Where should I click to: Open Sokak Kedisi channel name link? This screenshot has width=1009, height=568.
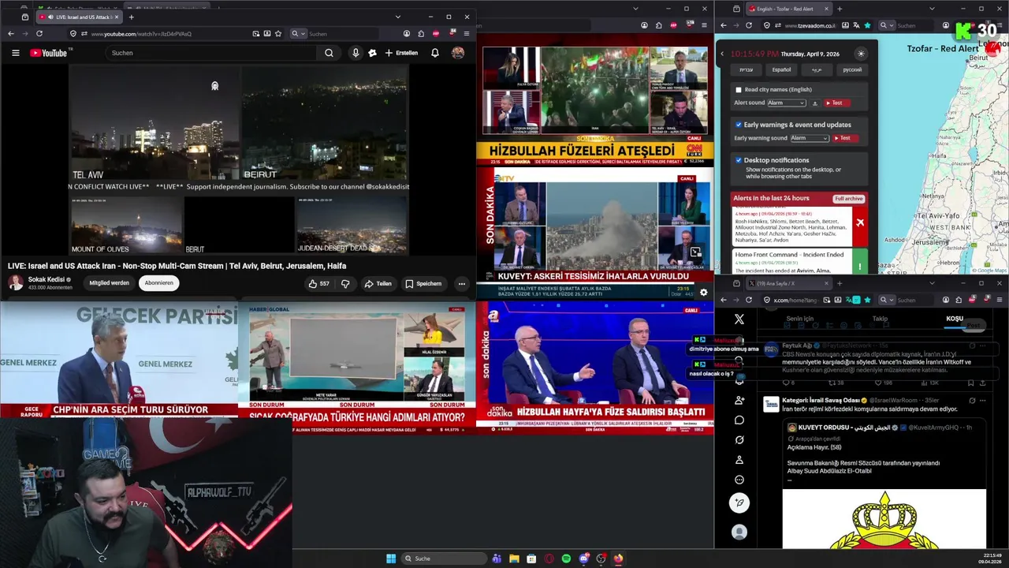(x=47, y=279)
